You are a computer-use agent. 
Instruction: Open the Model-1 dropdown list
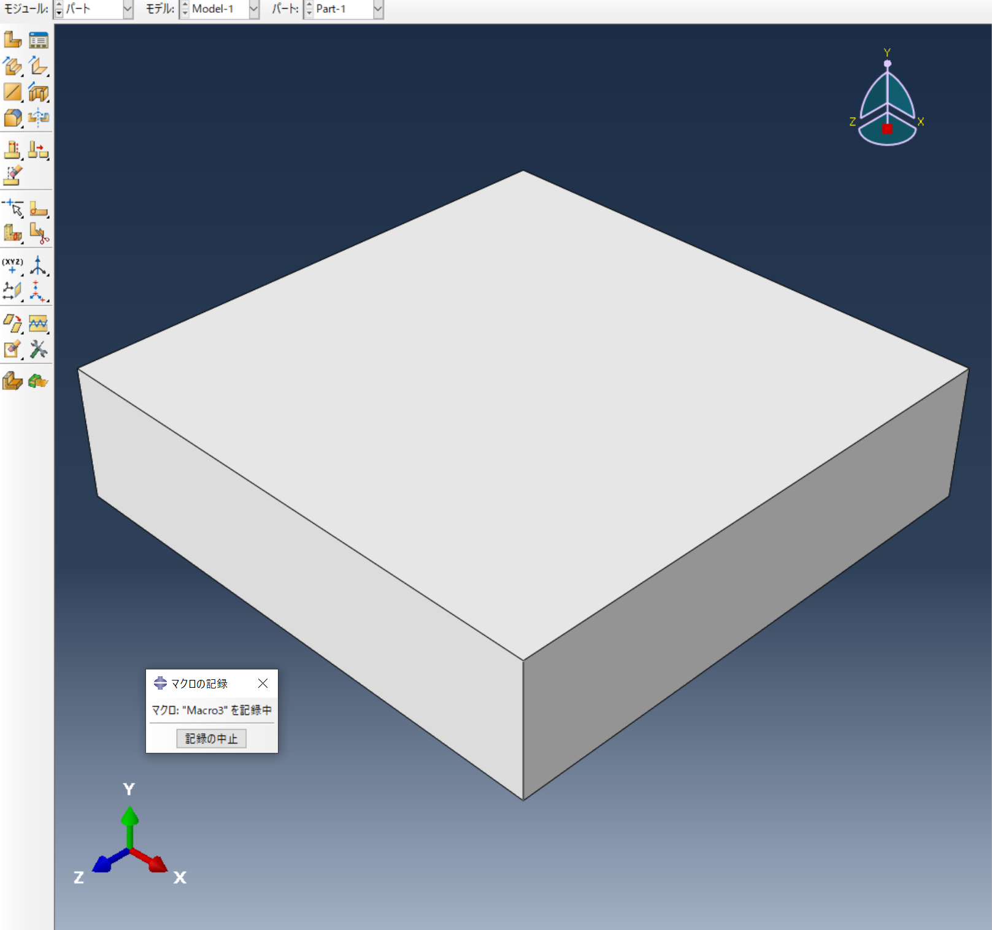[253, 9]
